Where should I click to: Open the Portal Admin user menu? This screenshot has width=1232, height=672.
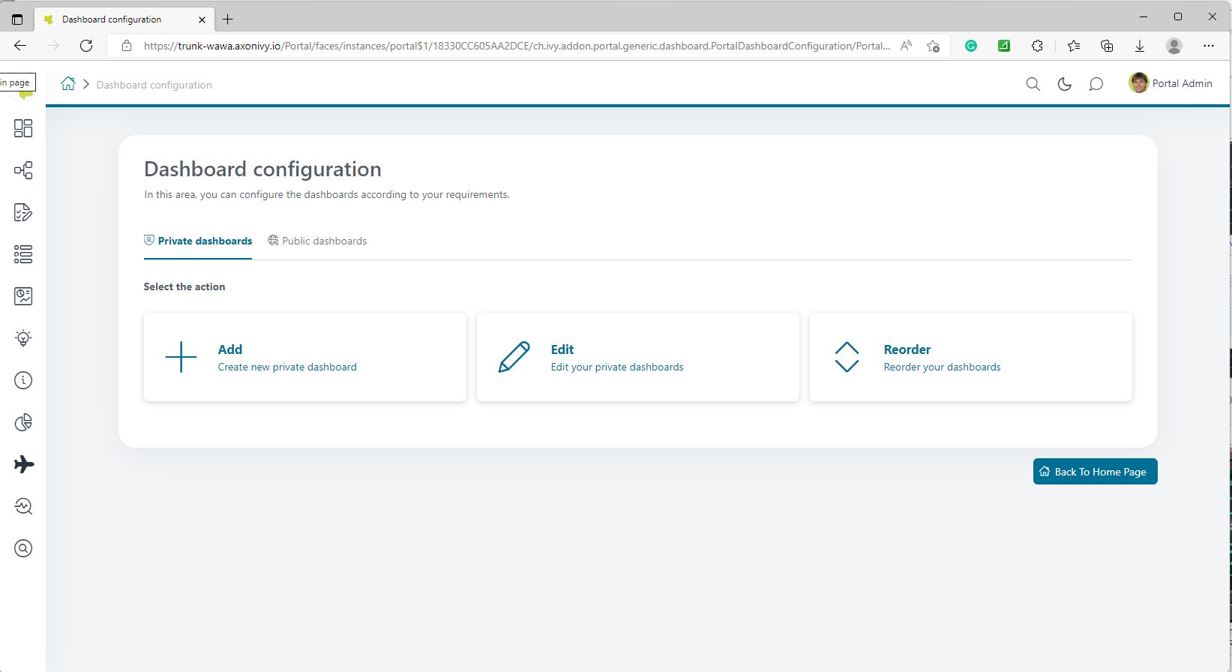pyautogui.click(x=1171, y=83)
